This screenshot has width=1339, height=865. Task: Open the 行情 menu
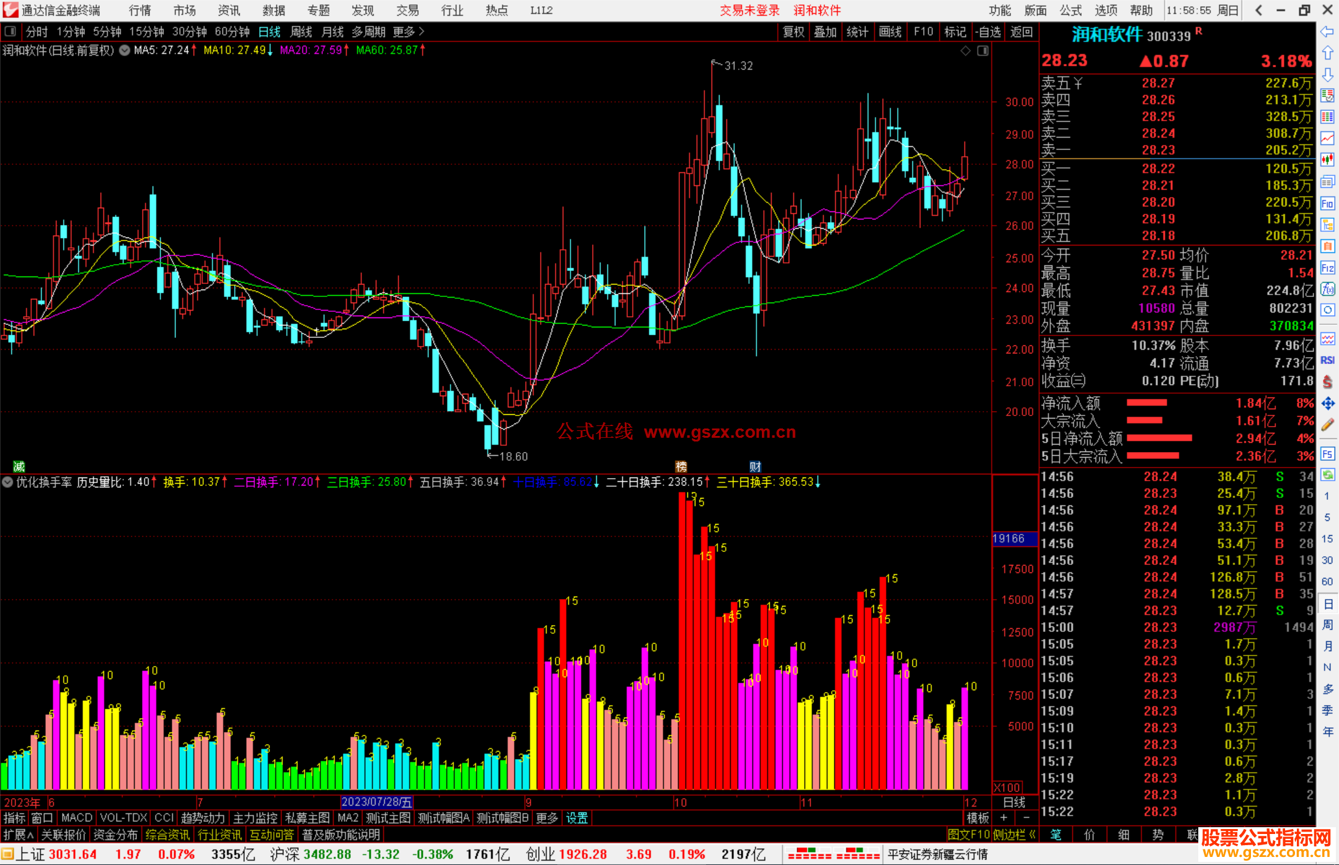[x=139, y=11]
